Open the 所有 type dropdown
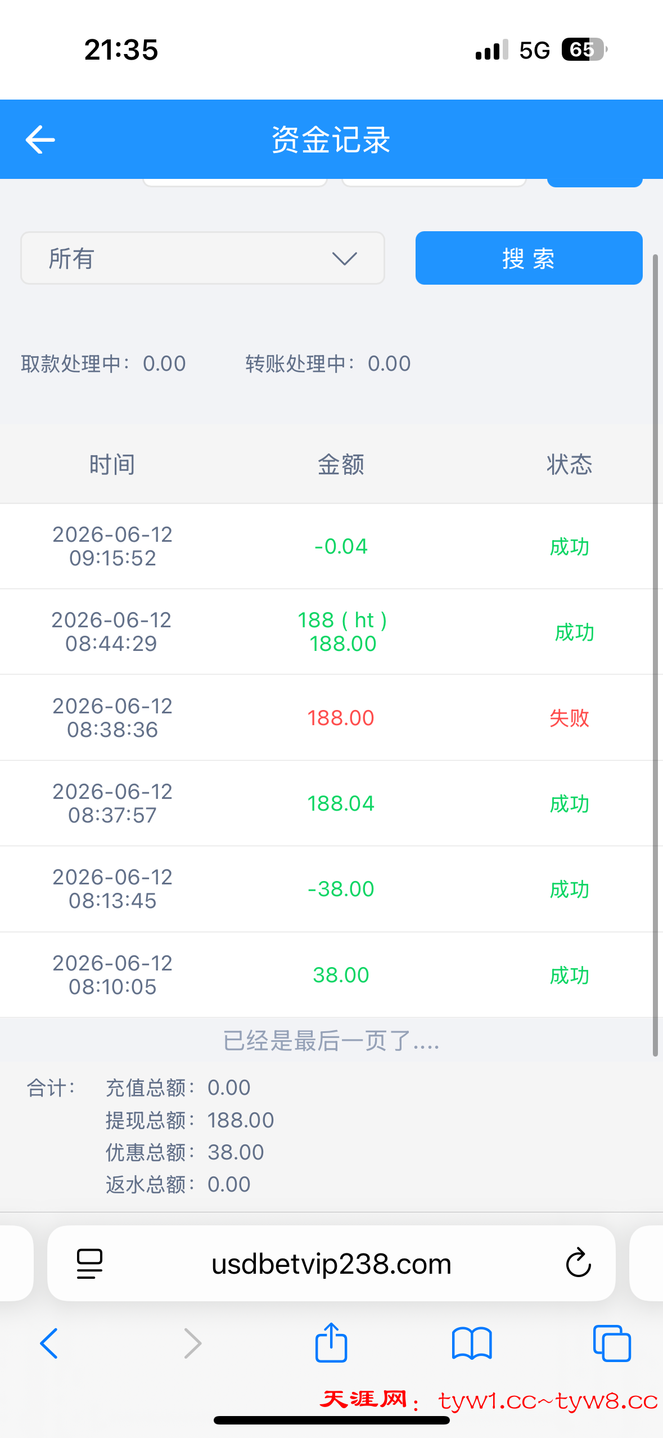 click(x=202, y=258)
